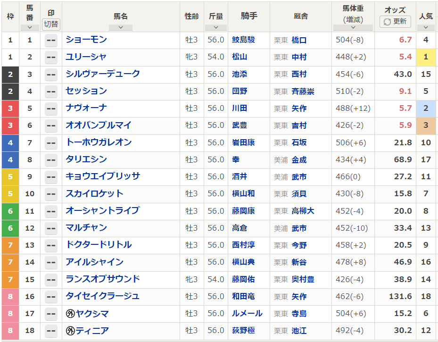
Task: Open horse page for ドクタードリトル
Action: click(x=99, y=245)
